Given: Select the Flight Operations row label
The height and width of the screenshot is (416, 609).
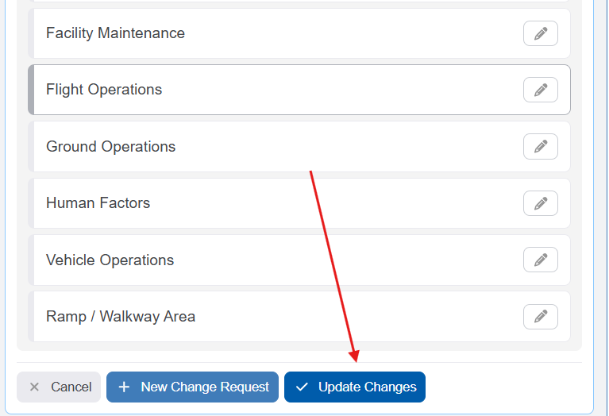Looking at the screenshot, I should click(x=104, y=90).
